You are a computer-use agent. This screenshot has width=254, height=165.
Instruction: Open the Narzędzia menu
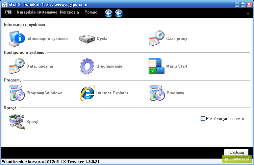pos(69,12)
